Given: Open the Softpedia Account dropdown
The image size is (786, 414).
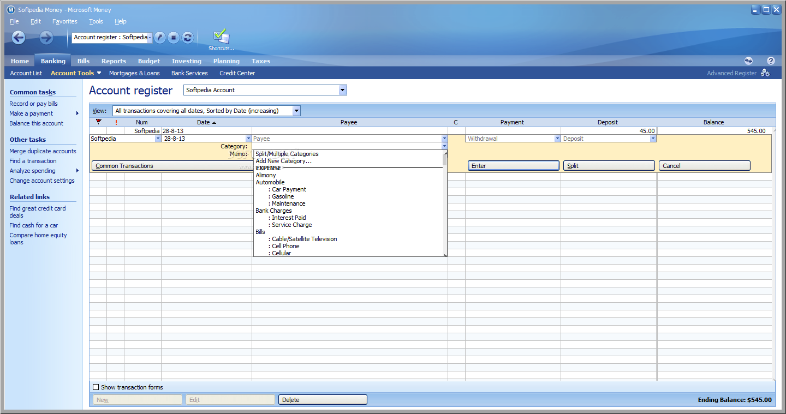Looking at the screenshot, I should (343, 90).
